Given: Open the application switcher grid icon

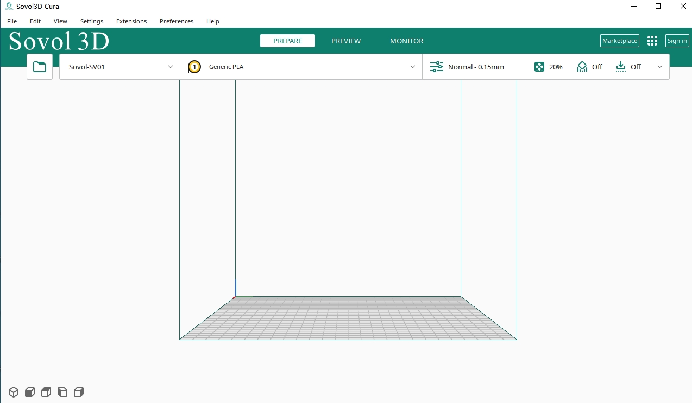Looking at the screenshot, I should 652,41.
